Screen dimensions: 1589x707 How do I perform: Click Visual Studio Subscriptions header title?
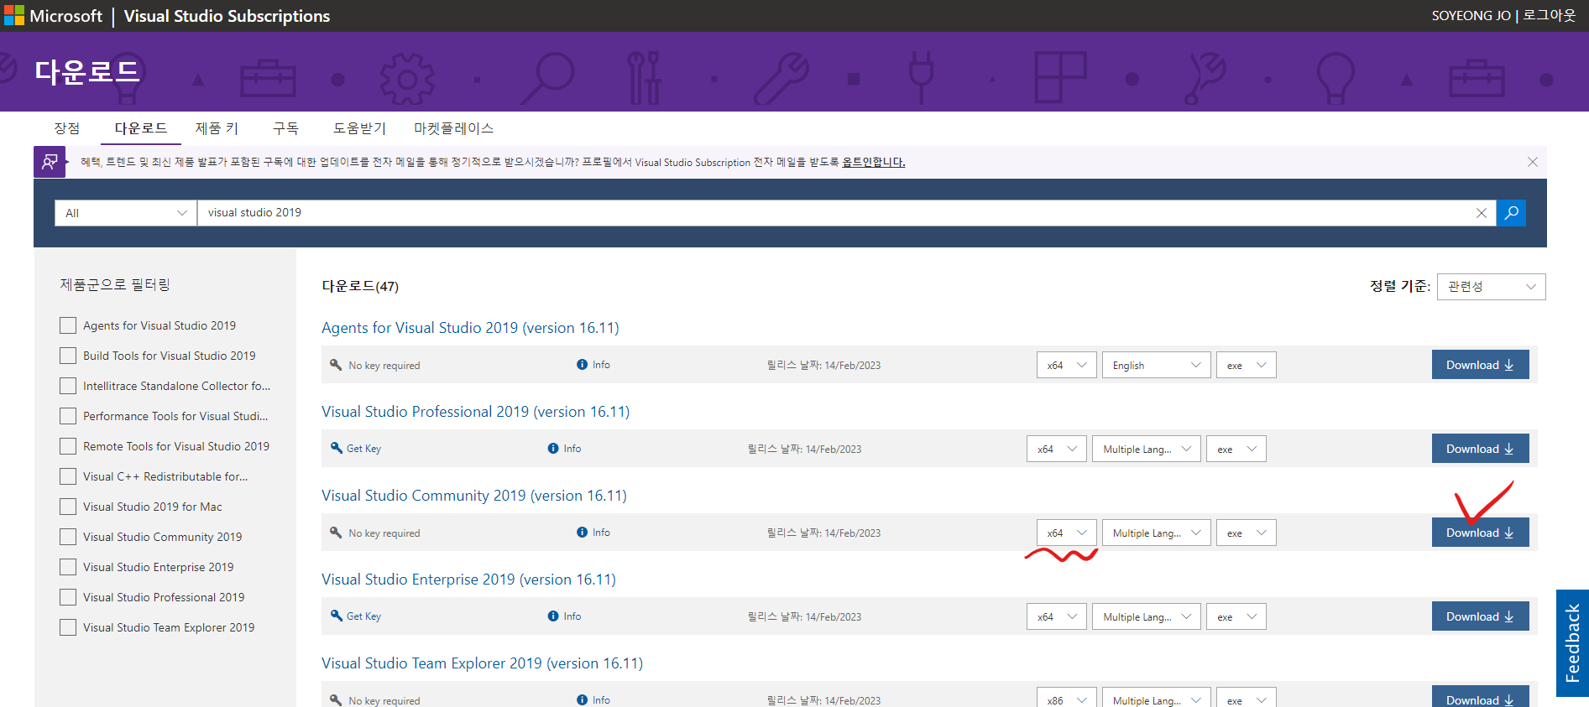tap(227, 16)
